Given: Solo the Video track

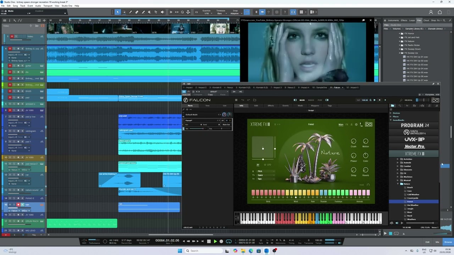Looking at the screenshot, I should coord(16,36).
